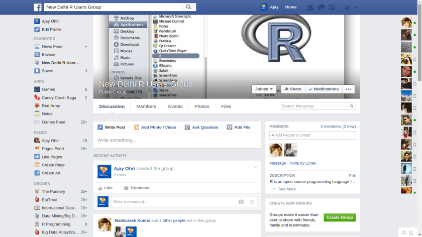Click the search magnifier in top bar
422x237 pixels.
(189, 7)
